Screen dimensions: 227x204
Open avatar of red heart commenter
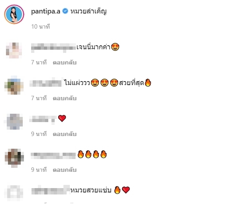pos(14,121)
